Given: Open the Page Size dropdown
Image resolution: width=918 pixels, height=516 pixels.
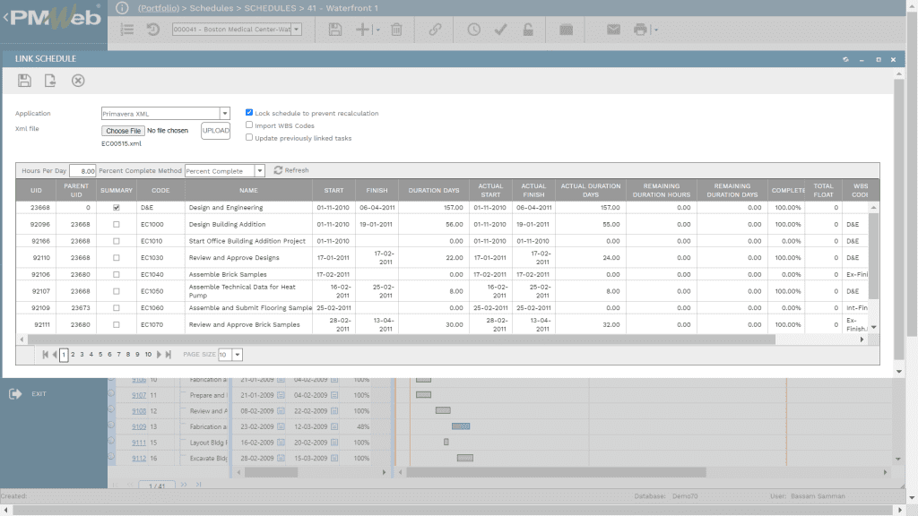Looking at the screenshot, I should (x=237, y=355).
